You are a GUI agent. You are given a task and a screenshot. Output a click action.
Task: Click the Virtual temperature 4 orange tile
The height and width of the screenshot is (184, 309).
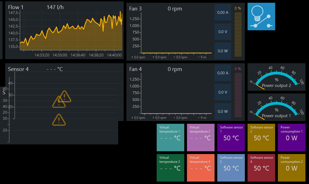pos(200,168)
